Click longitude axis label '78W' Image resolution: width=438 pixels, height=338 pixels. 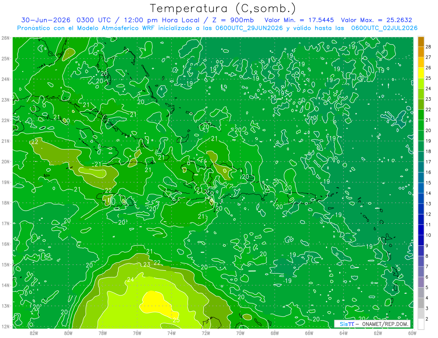(x=103, y=333)
